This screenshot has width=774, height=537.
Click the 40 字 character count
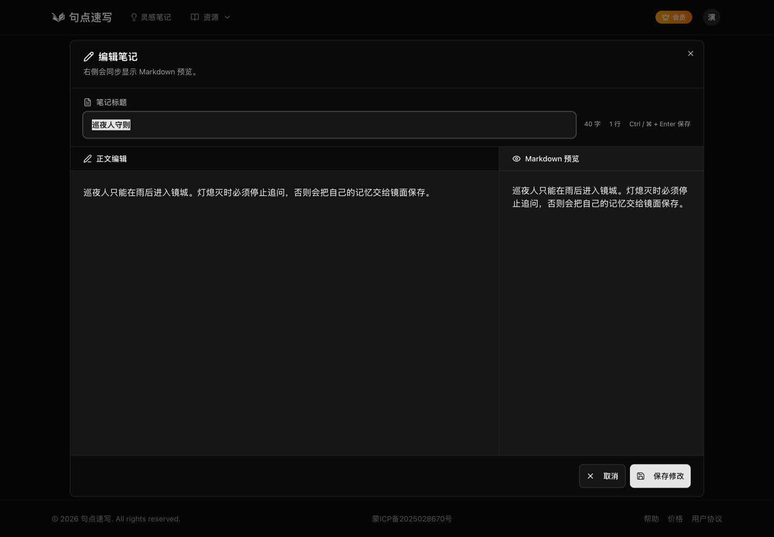point(592,124)
